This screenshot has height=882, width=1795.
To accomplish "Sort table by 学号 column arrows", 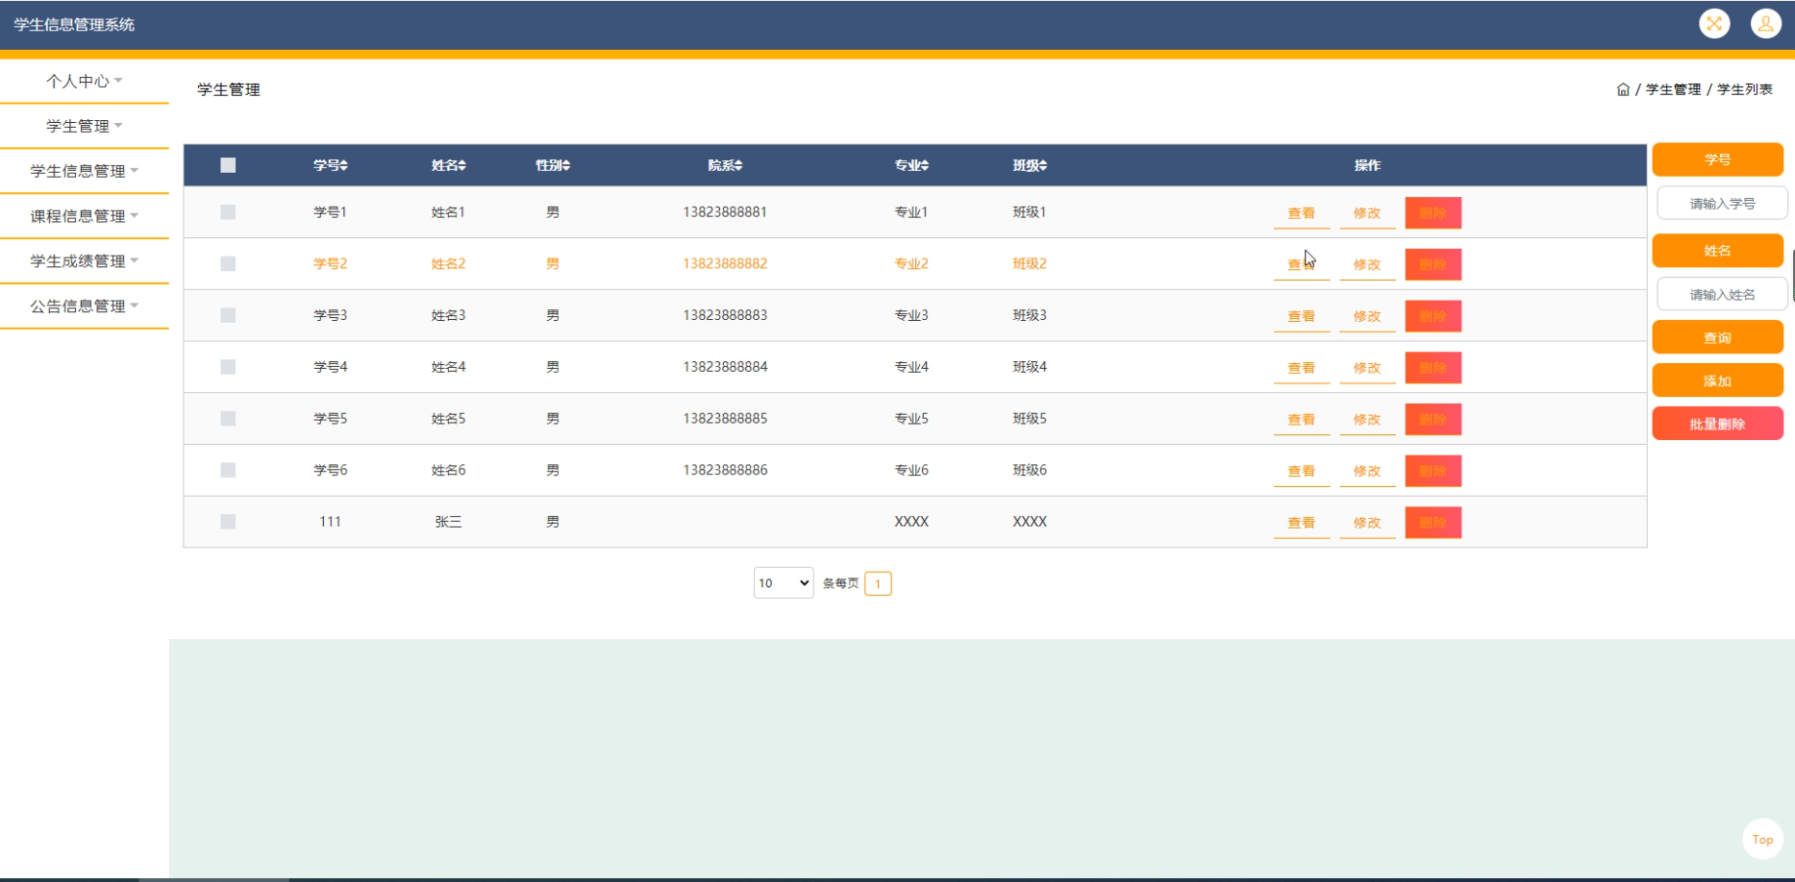I will click(343, 165).
